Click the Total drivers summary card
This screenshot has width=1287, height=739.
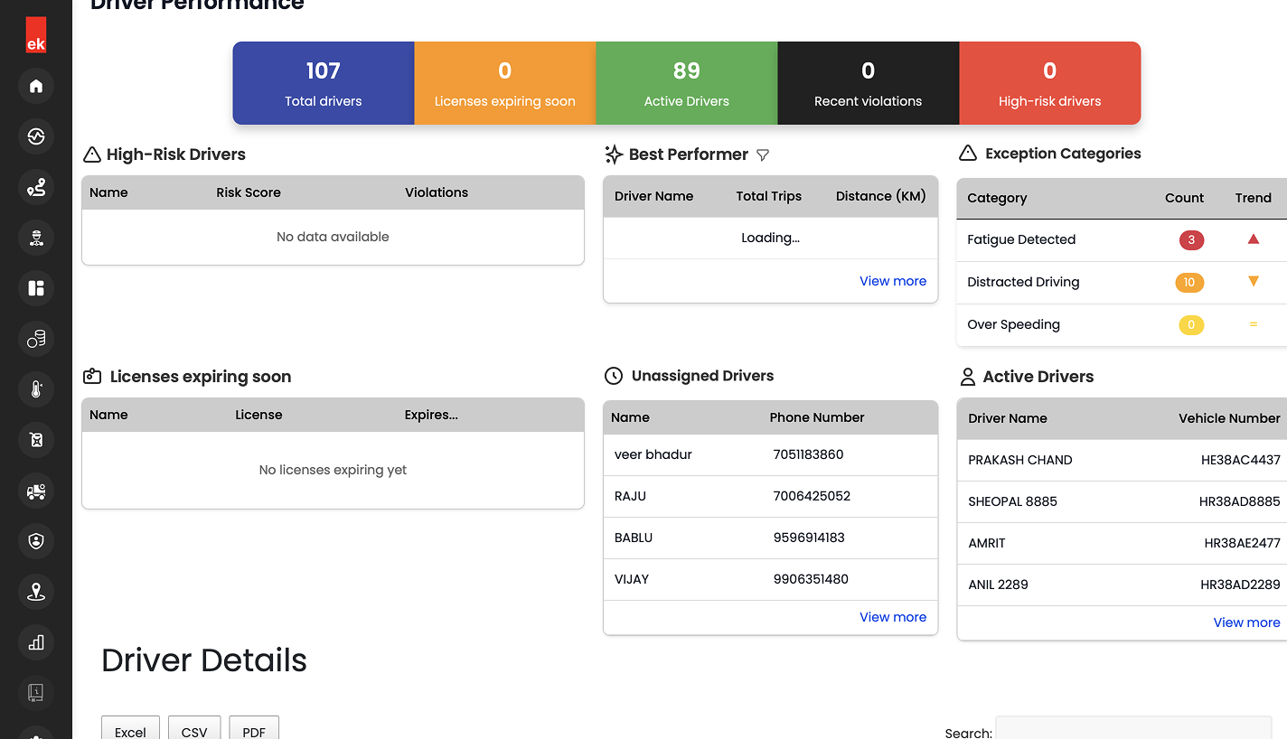pyautogui.click(x=324, y=83)
